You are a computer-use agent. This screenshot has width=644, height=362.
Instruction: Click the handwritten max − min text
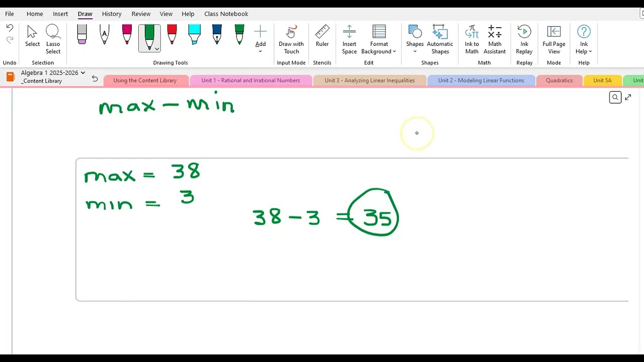pyautogui.click(x=167, y=105)
